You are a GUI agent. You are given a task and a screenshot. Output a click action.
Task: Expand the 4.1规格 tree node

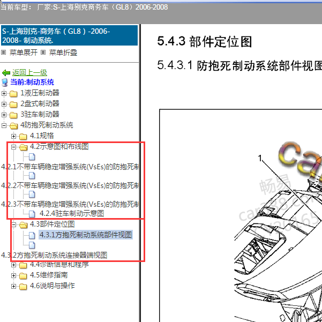coord(14,136)
